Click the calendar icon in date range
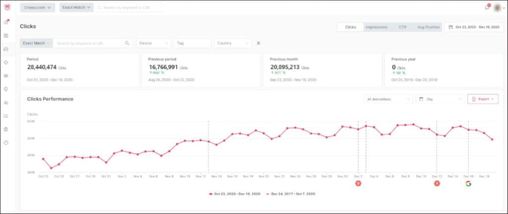 pyautogui.click(x=450, y=27)
